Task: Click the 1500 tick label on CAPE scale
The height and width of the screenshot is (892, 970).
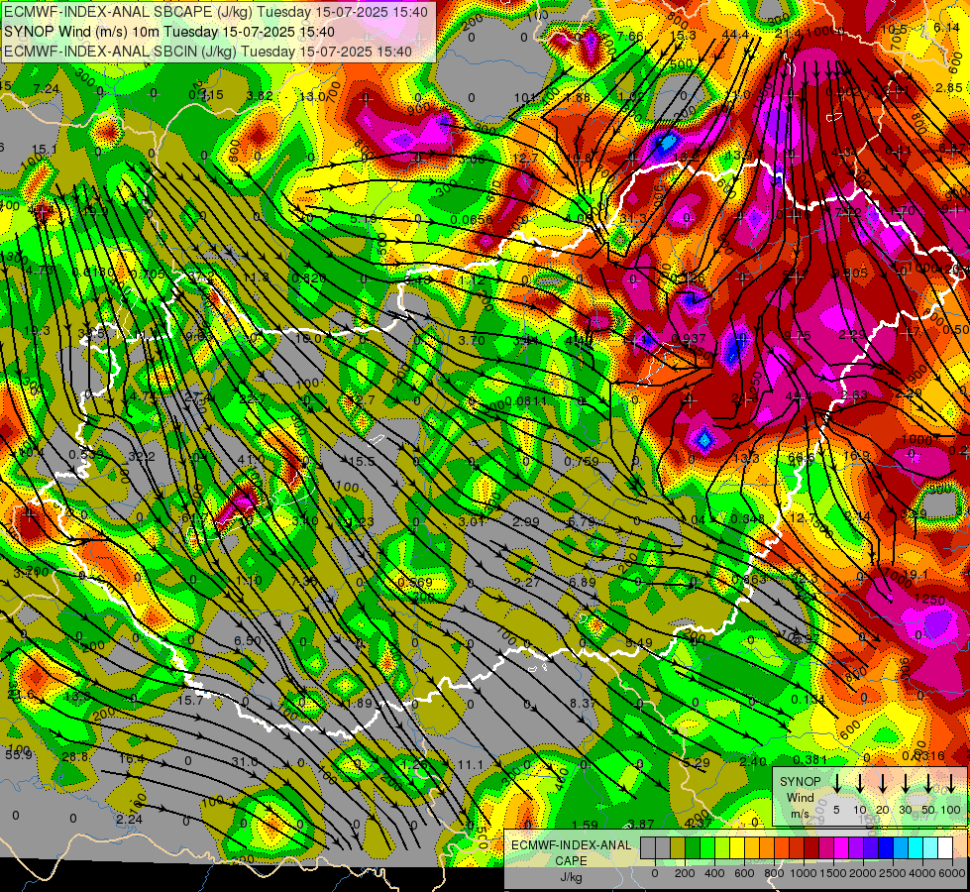Action: point(833,874)
